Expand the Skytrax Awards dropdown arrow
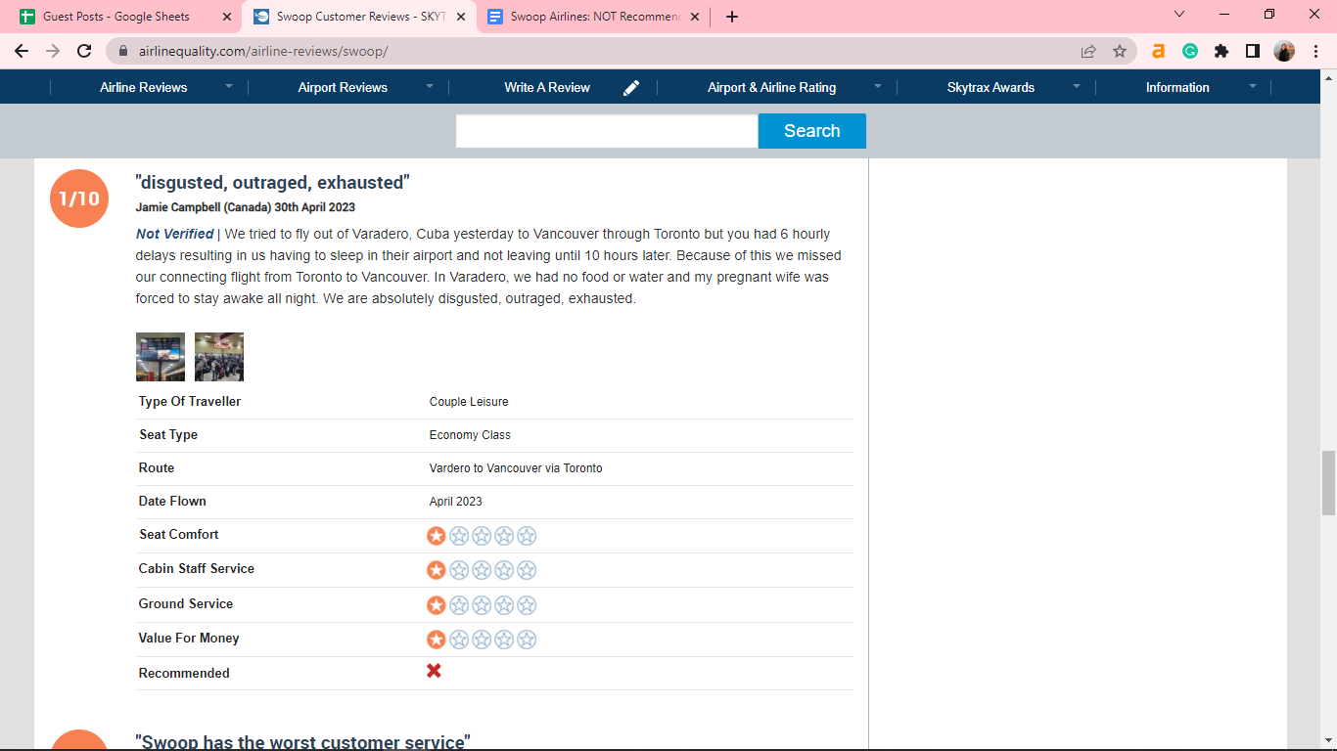This screenshot has width=1337, height=751. coord(1077,86)
